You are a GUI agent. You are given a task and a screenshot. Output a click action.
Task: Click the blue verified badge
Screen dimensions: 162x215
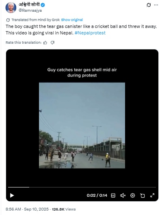click(x=43, y=5)
